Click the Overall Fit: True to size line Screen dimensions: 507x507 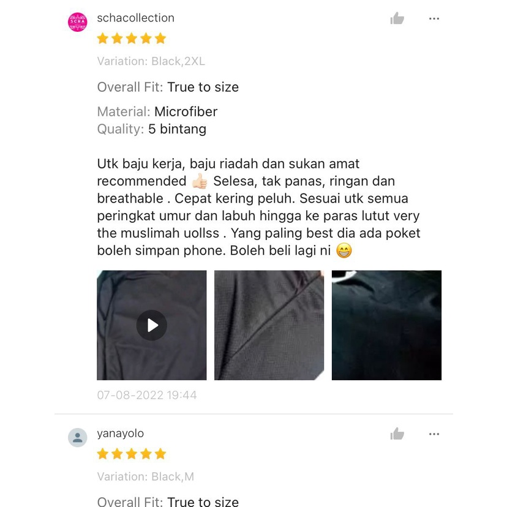168,88
